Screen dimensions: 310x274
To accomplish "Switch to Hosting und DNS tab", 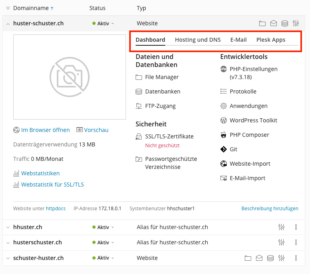I will 198,40.
